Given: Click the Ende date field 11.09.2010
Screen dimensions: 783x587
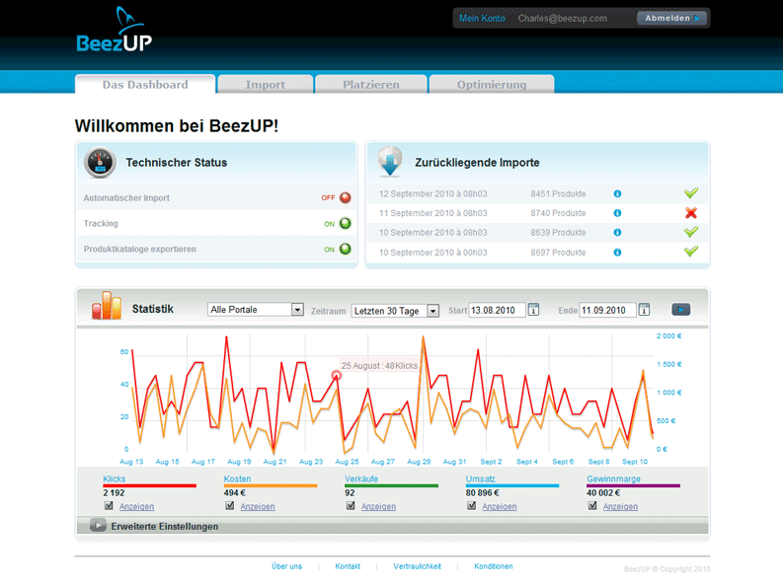Looking at the screenshot, I should [x=607, y=310].
